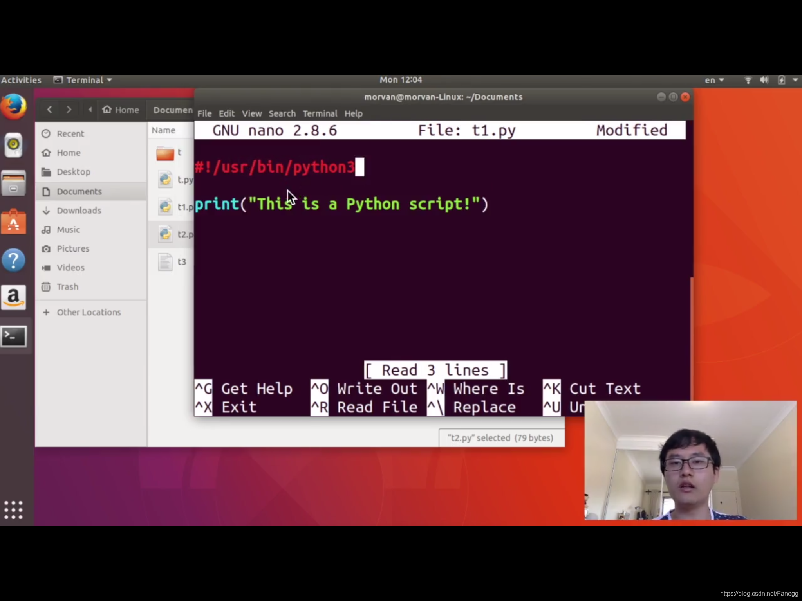
Task: Open the Files manager dock icon
Action: 14,183
